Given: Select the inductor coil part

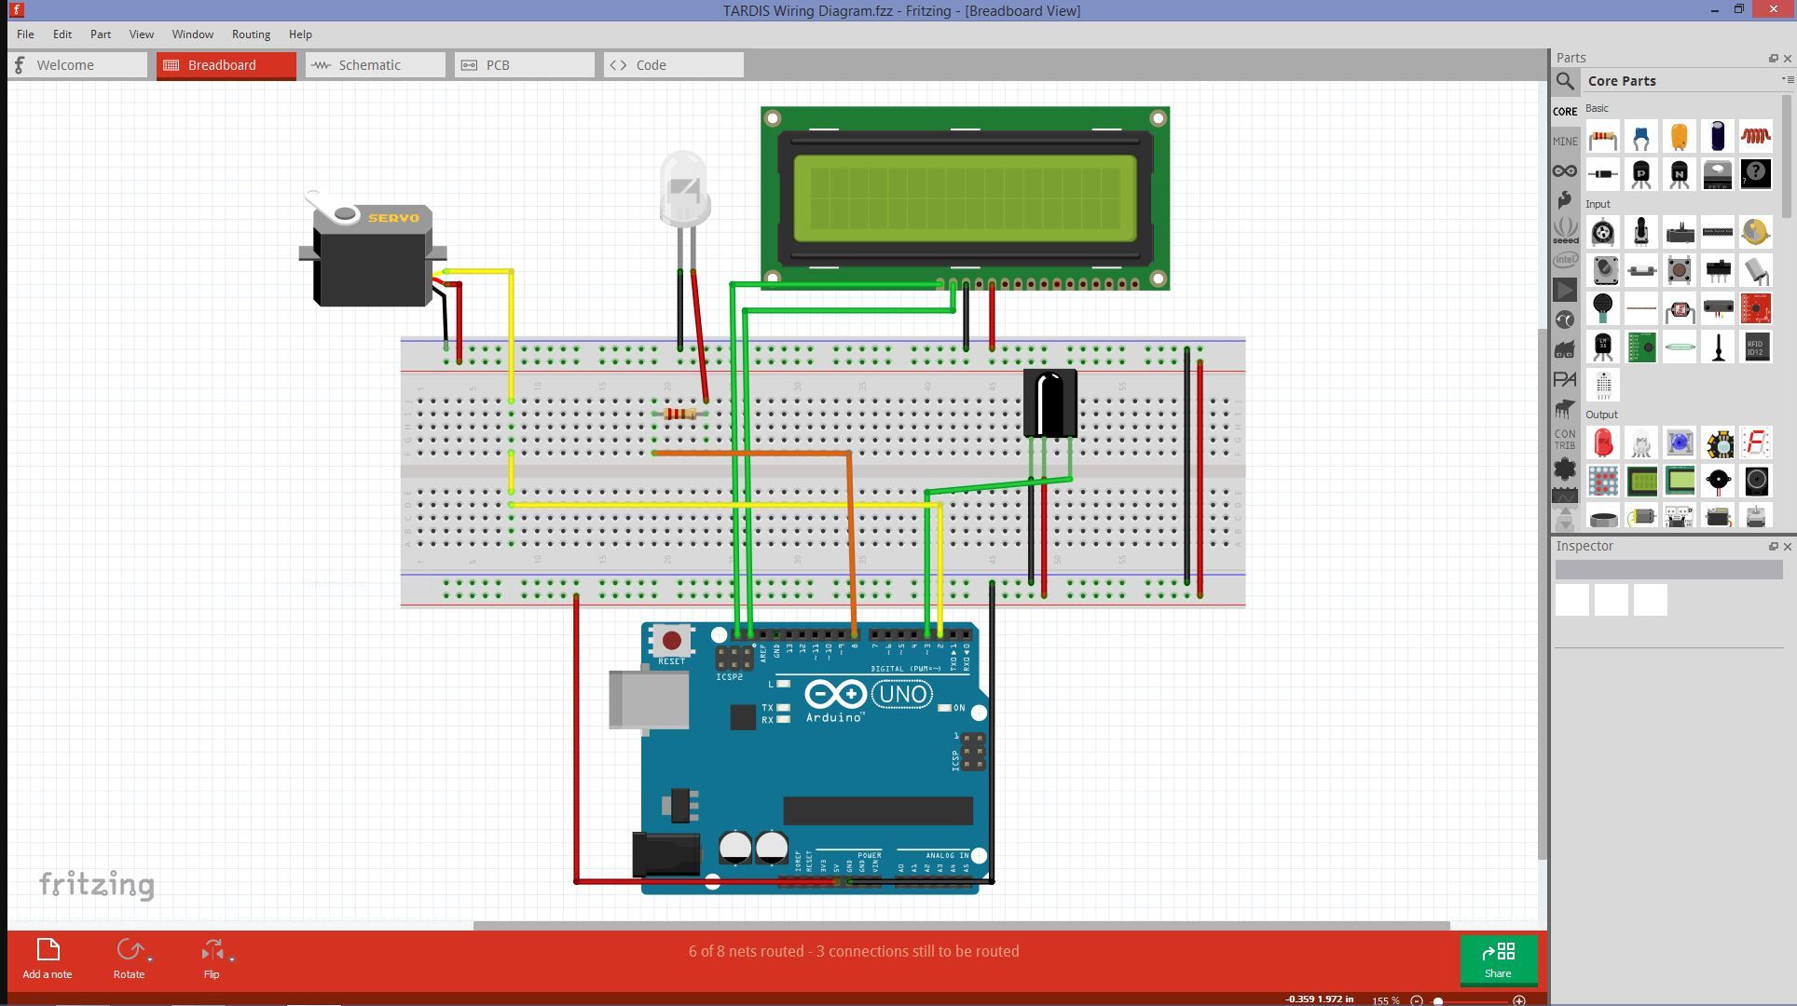Looking at the screenshot, I should coord(1755,136).
